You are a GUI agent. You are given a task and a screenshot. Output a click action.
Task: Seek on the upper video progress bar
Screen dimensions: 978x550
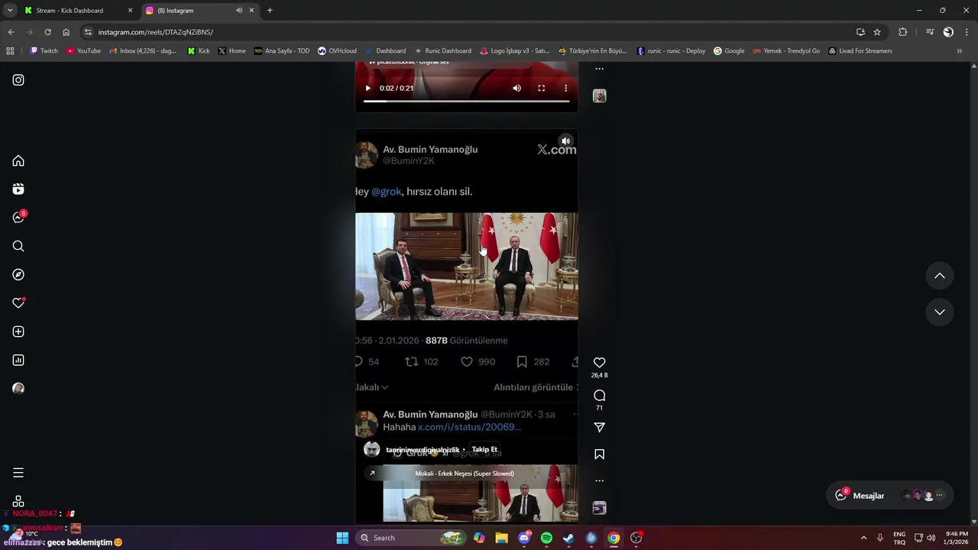point(466,101)
